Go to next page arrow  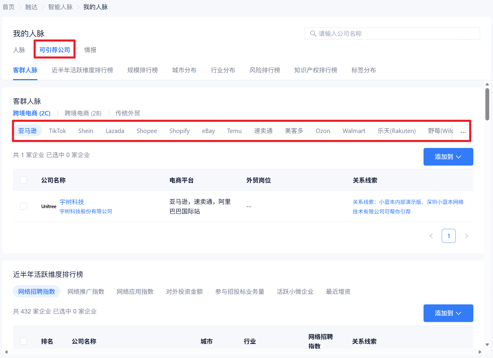point(466,236)
